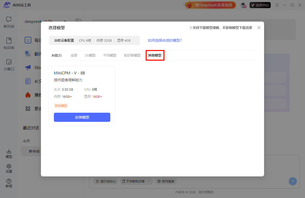Click the 安装模型 button
The width and height of the screenshot is (305, 198).
[x=82, y=117]
